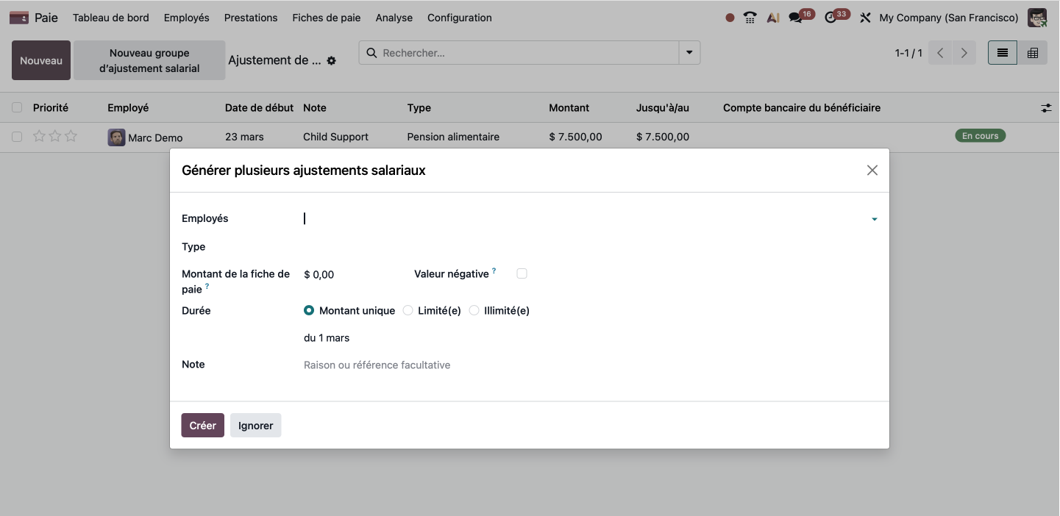Select the Illimité(e) duration option
1060x516 pixels.
click(x=474, y=311)
